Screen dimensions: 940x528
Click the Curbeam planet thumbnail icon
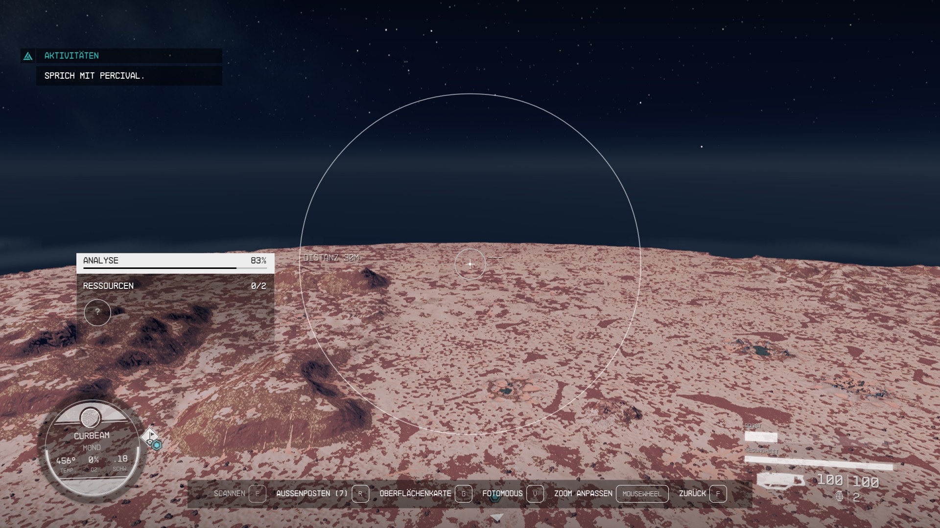[x=90, y=418]
